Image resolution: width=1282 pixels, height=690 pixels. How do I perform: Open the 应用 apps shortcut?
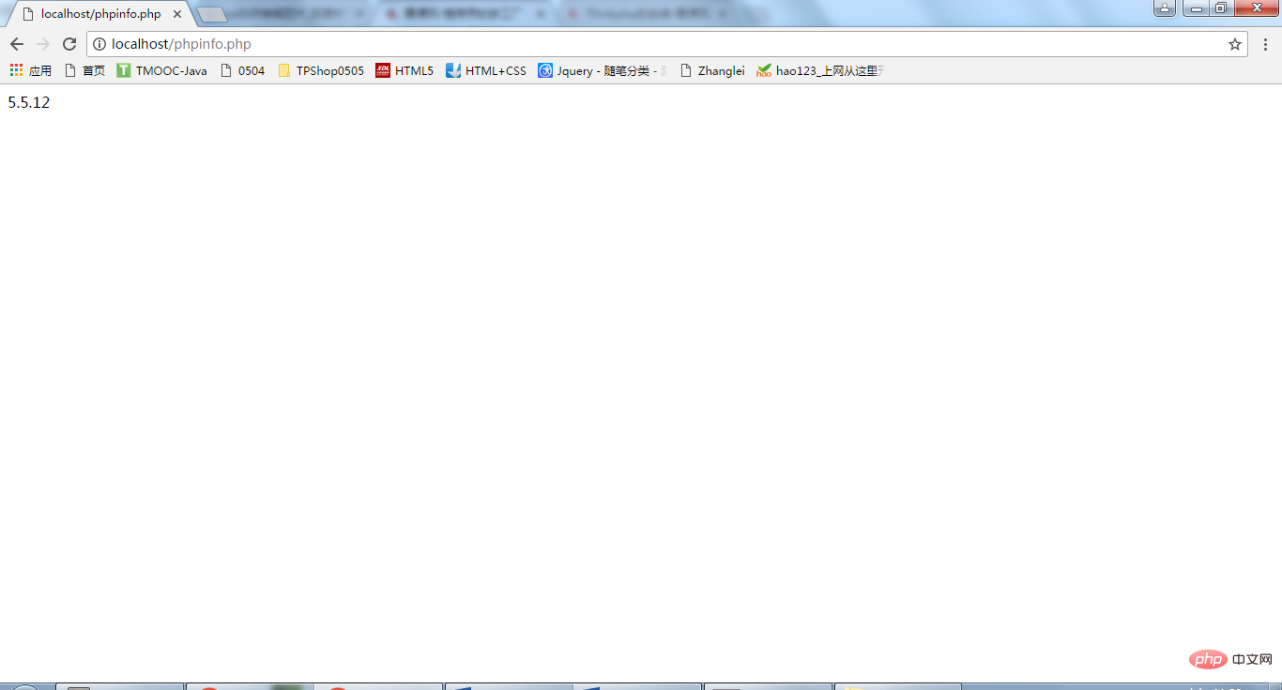coord(31,70)
